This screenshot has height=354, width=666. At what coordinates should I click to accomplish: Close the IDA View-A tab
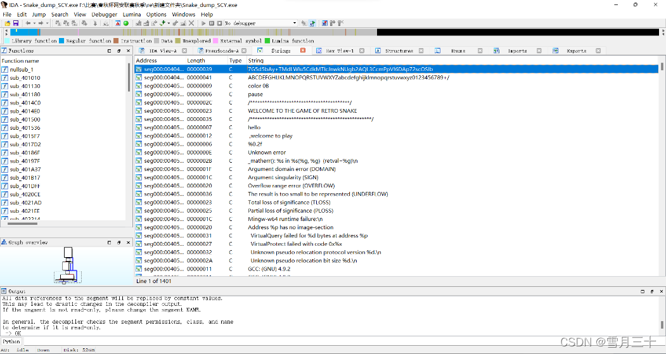pos(184,51)
